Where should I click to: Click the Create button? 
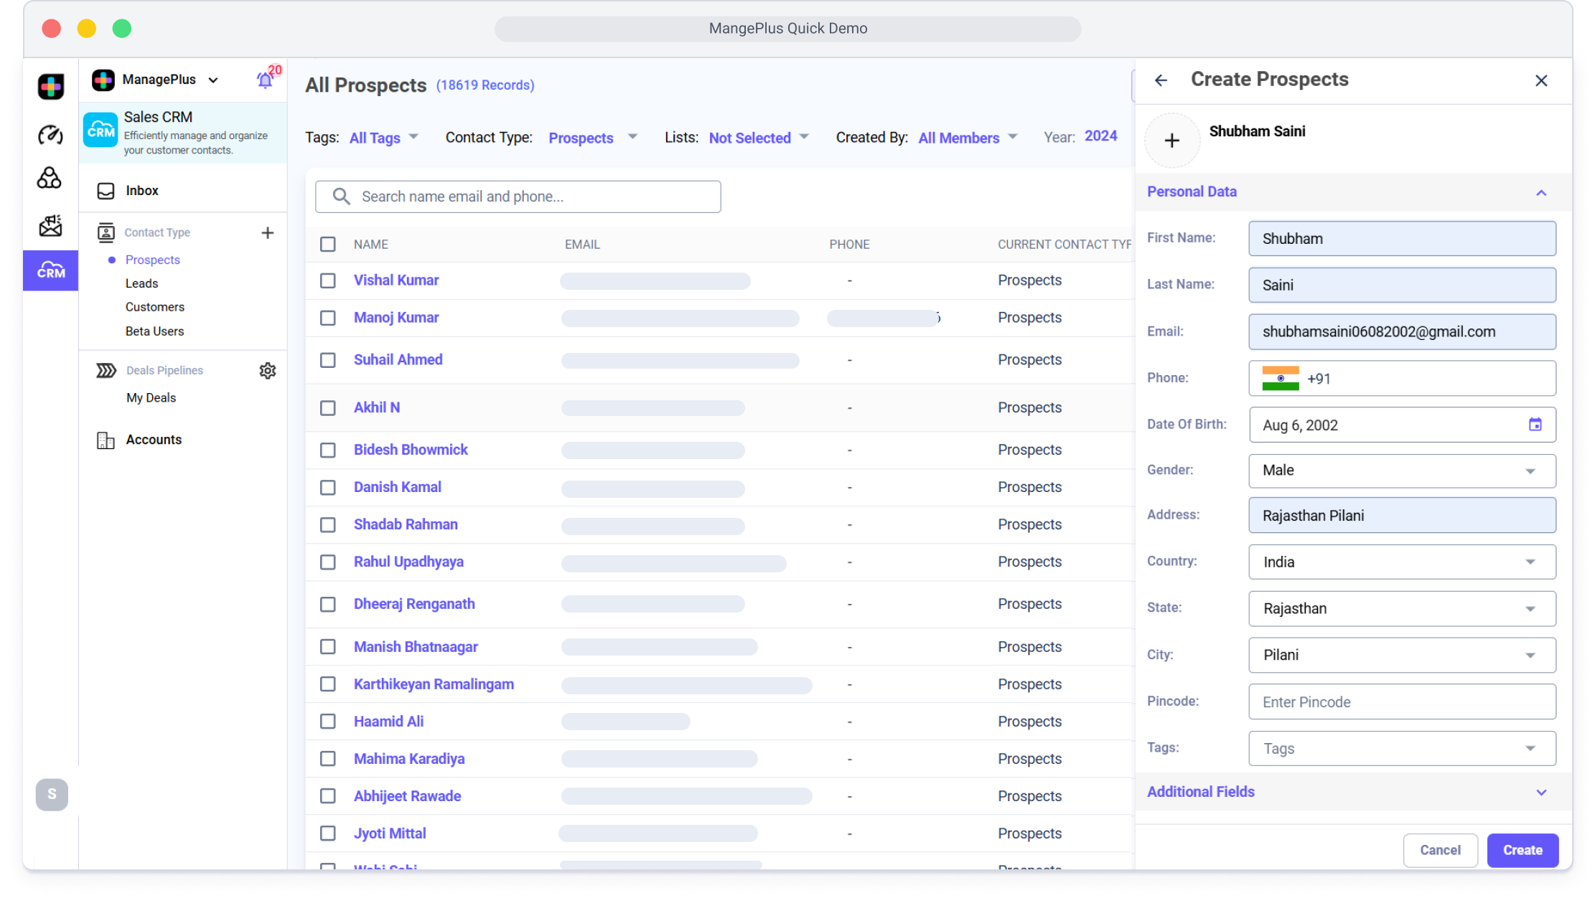[1522, 850]
